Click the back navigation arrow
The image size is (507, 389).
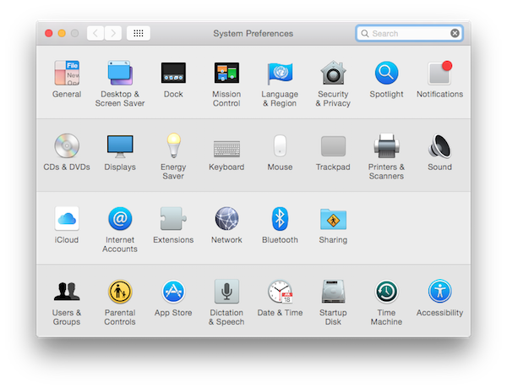point(95,33)
